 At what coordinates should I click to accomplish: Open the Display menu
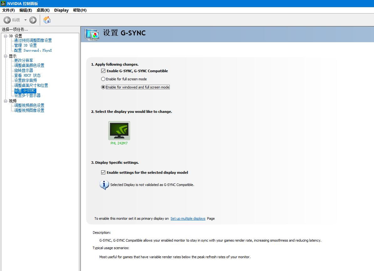61,10
